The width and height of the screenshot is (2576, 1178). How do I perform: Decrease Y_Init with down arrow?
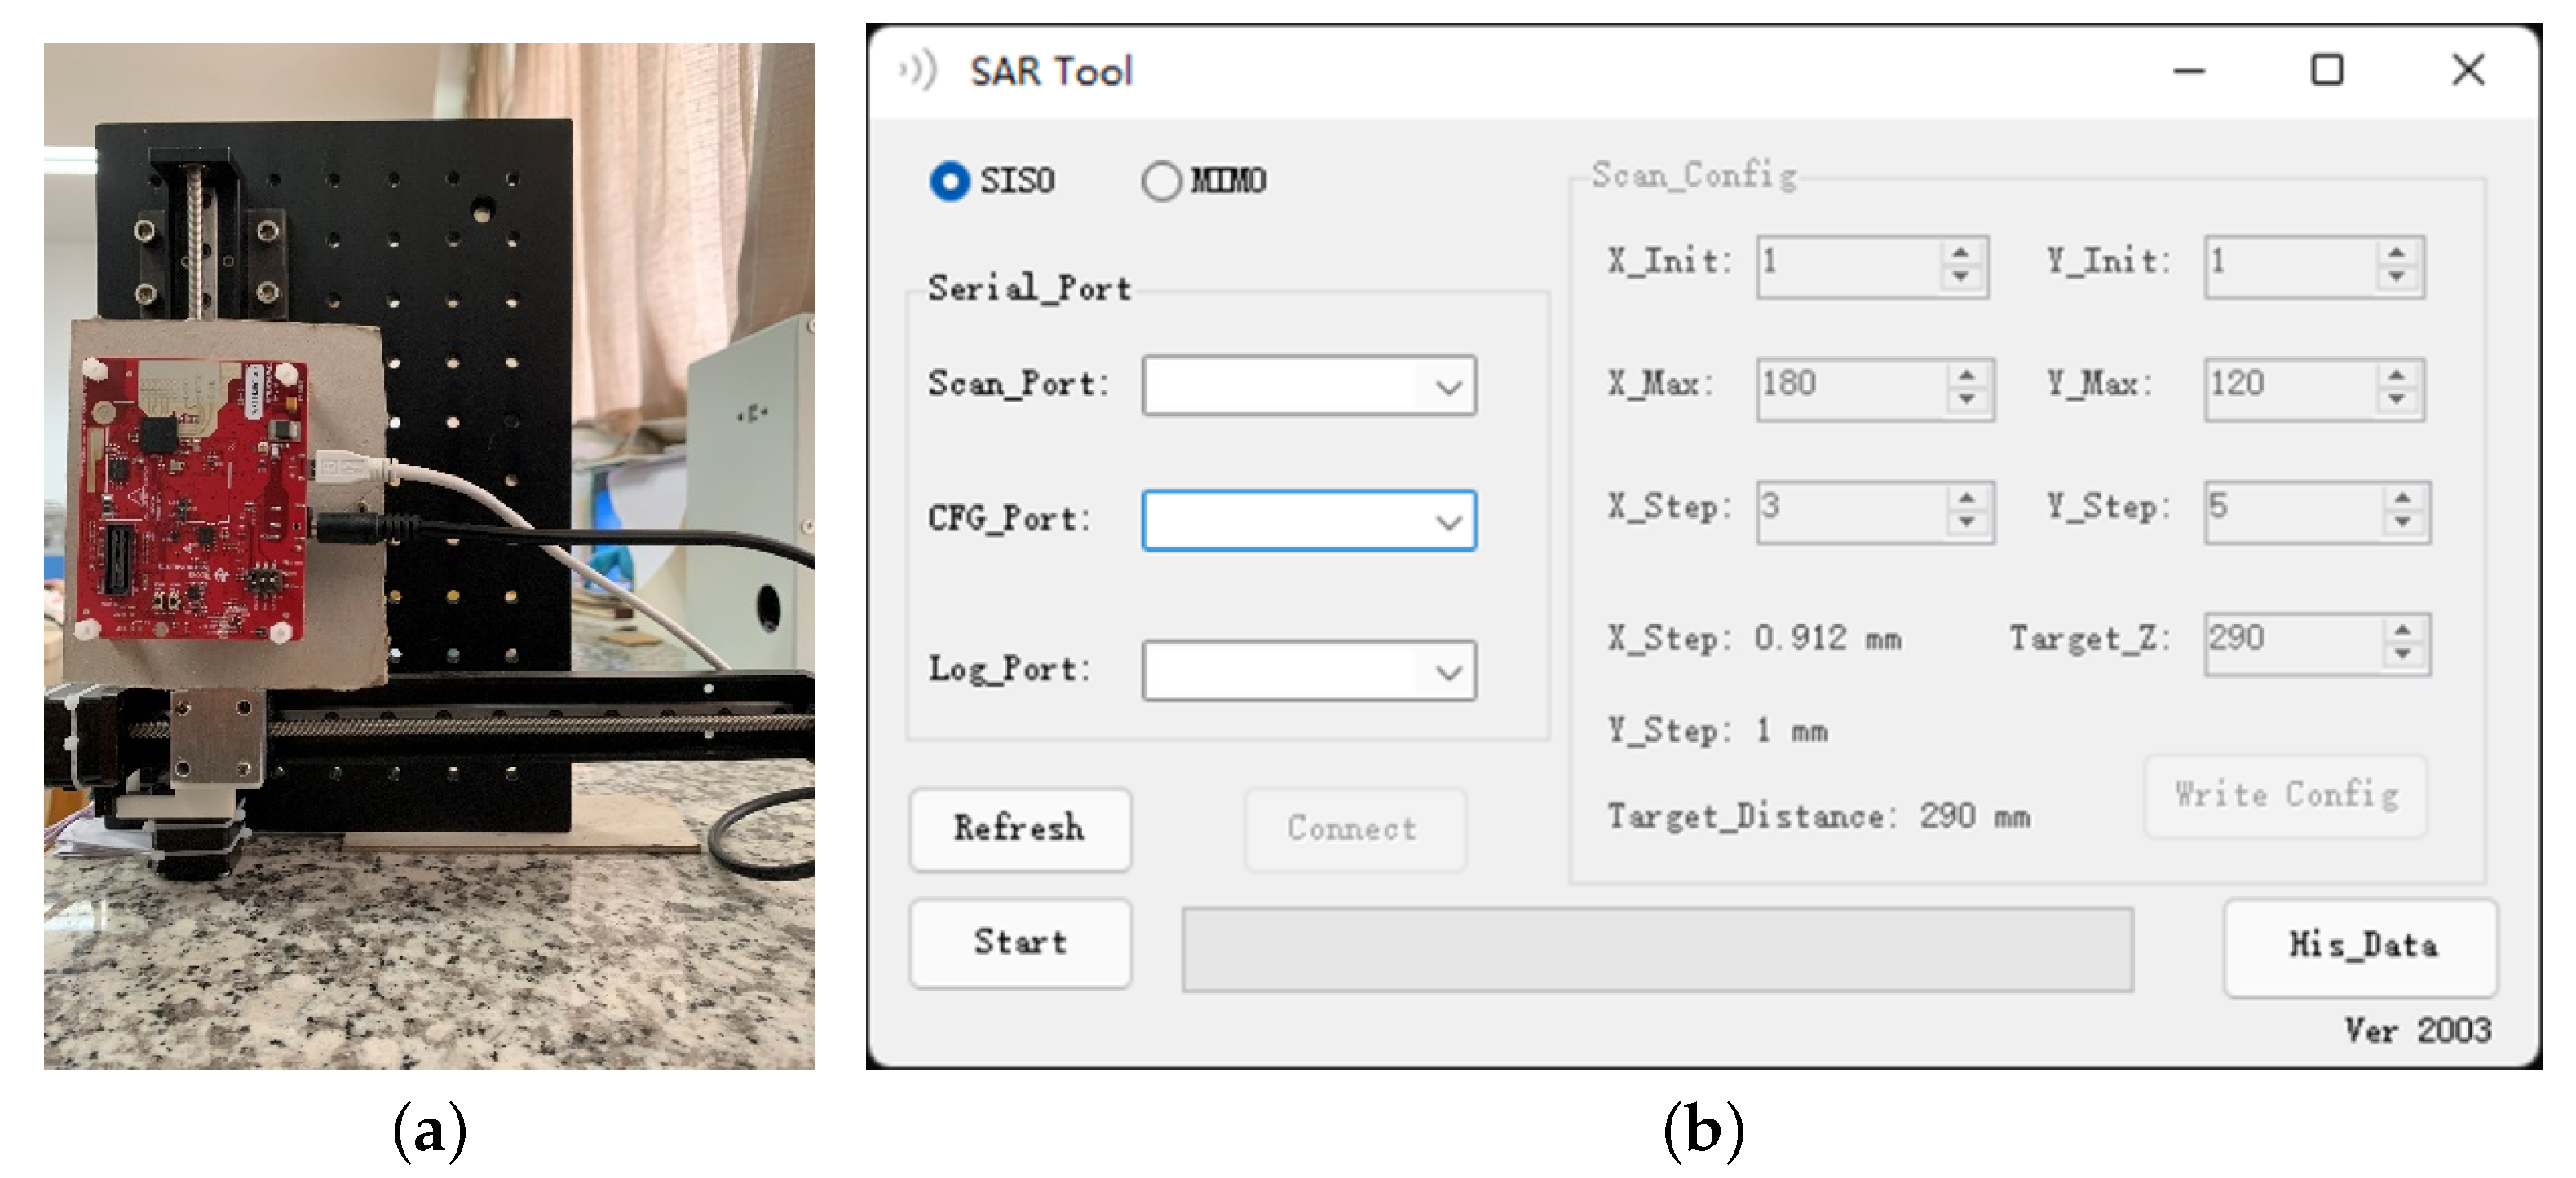point(2396,277)
